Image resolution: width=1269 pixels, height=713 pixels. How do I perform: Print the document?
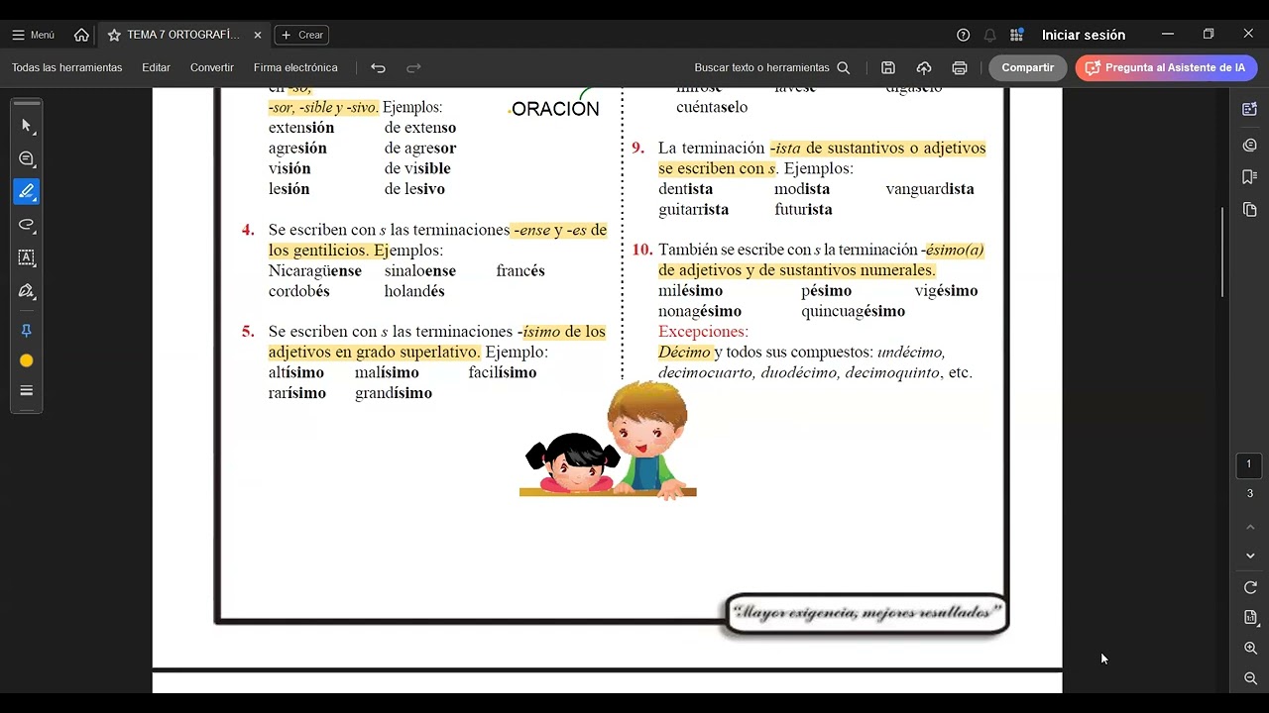tap(959, 67)
